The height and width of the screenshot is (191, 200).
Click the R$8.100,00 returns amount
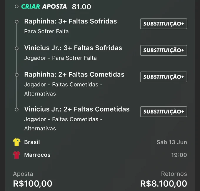tap(164, 184)
